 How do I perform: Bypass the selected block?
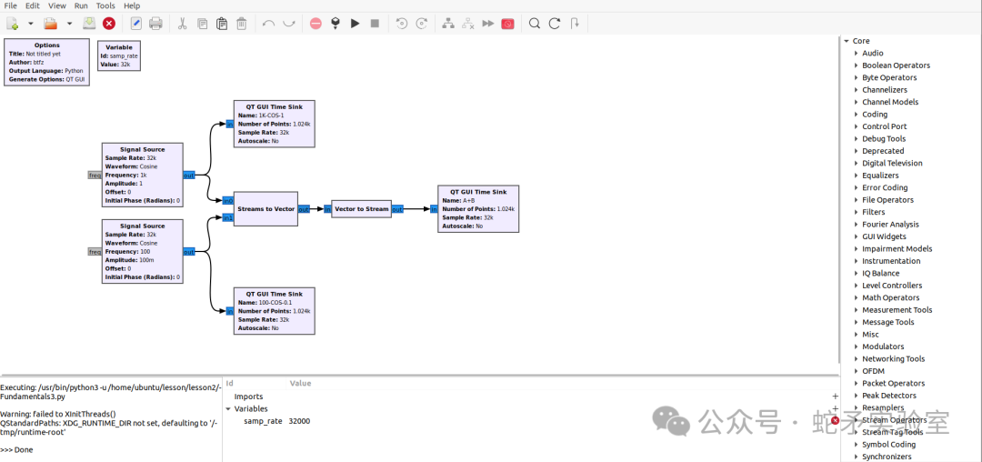click(x=488, y=24)
